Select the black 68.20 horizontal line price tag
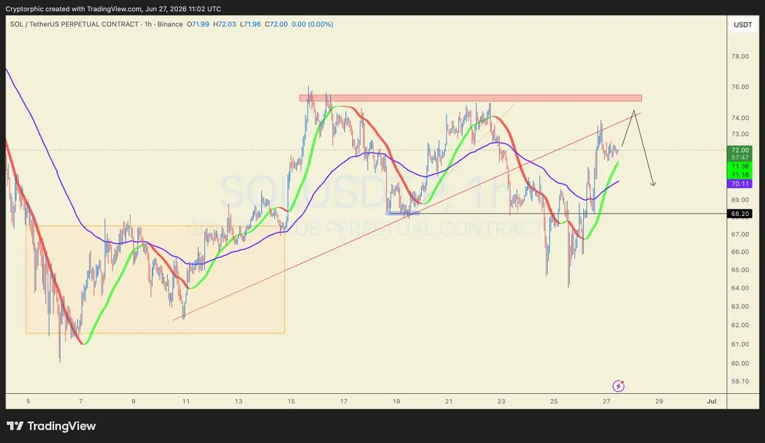Image resolution: width=765 pixels, height=443 pixels. [x=739, y=214]
